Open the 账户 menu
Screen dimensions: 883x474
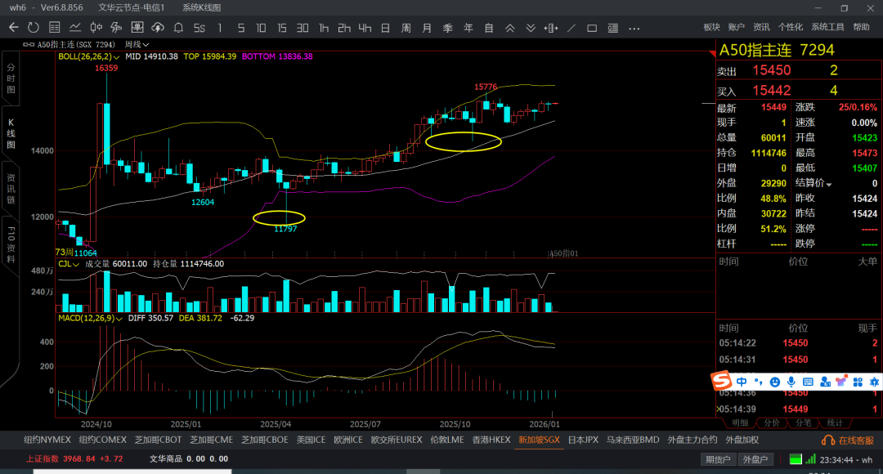tap(736, 27)
